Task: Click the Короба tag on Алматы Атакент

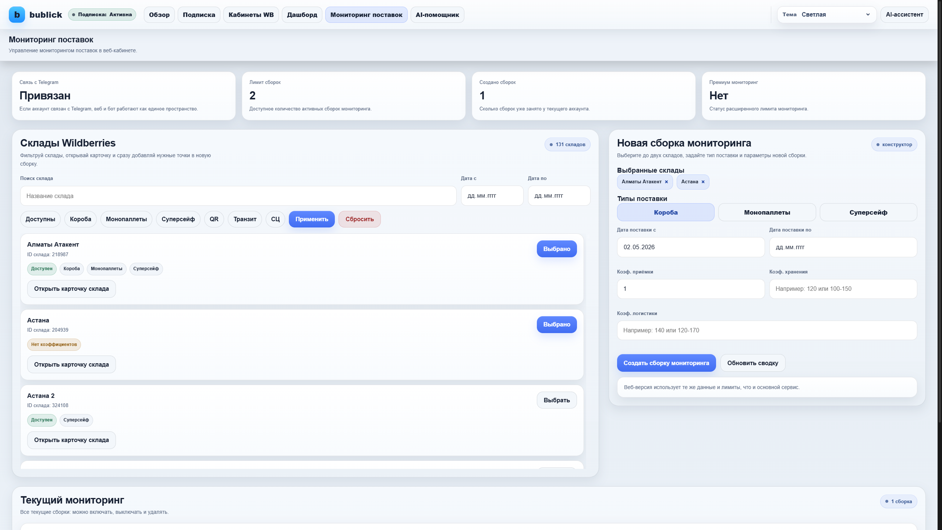Action: pyautogui.click(x=72, y=269)
